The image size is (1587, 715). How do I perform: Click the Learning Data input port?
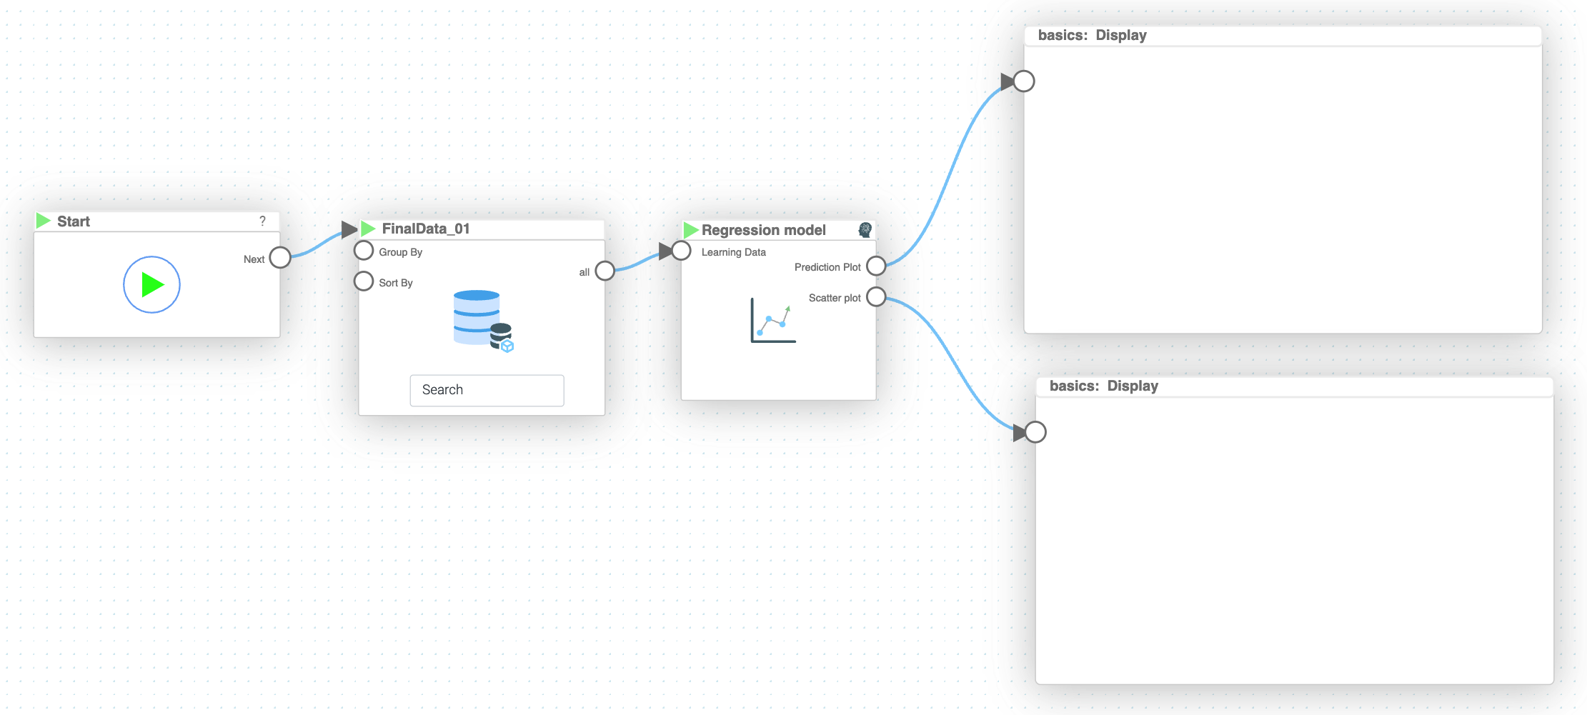click(x=681, y=251)
